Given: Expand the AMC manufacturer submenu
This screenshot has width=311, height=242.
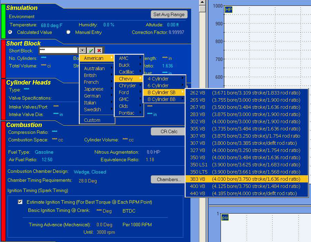Looking at the screenshot, I should click(129, 58).
